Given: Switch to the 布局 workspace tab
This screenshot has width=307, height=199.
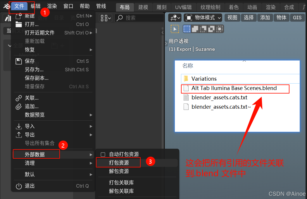Looking at the screenshot, I should 125,7.
